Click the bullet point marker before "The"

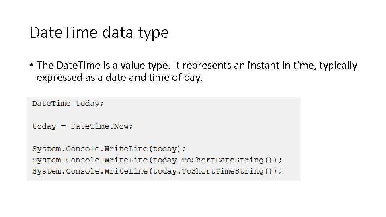(x=32, y=66)
